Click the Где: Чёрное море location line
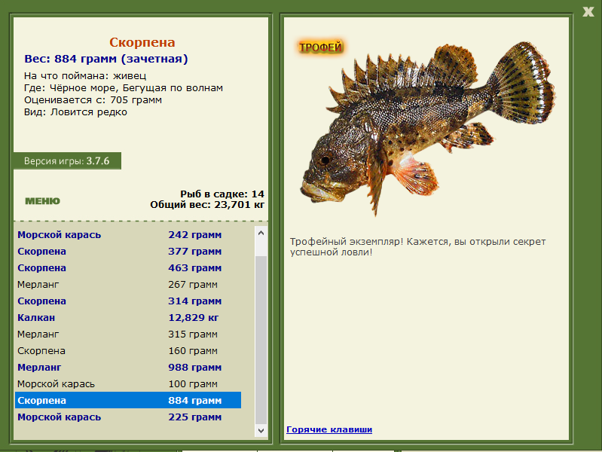Viewport: 602px width, 452px height. (124, 88)
